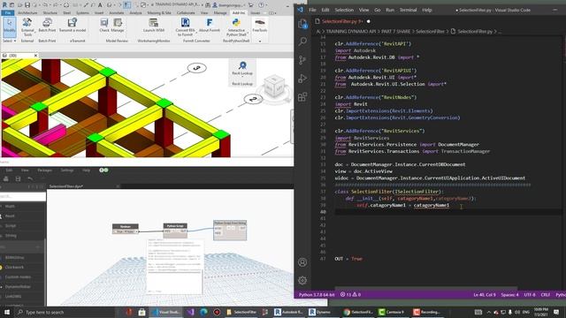Click the SelectionFilter breadcrumb folder
This screenshot has height=318, width=566.
tap(430, 32)
